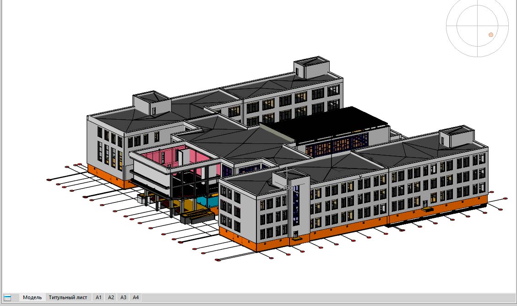517x306 pixels.
Task: Select the far-right red grid axis marker
Action: click(505, 199)
